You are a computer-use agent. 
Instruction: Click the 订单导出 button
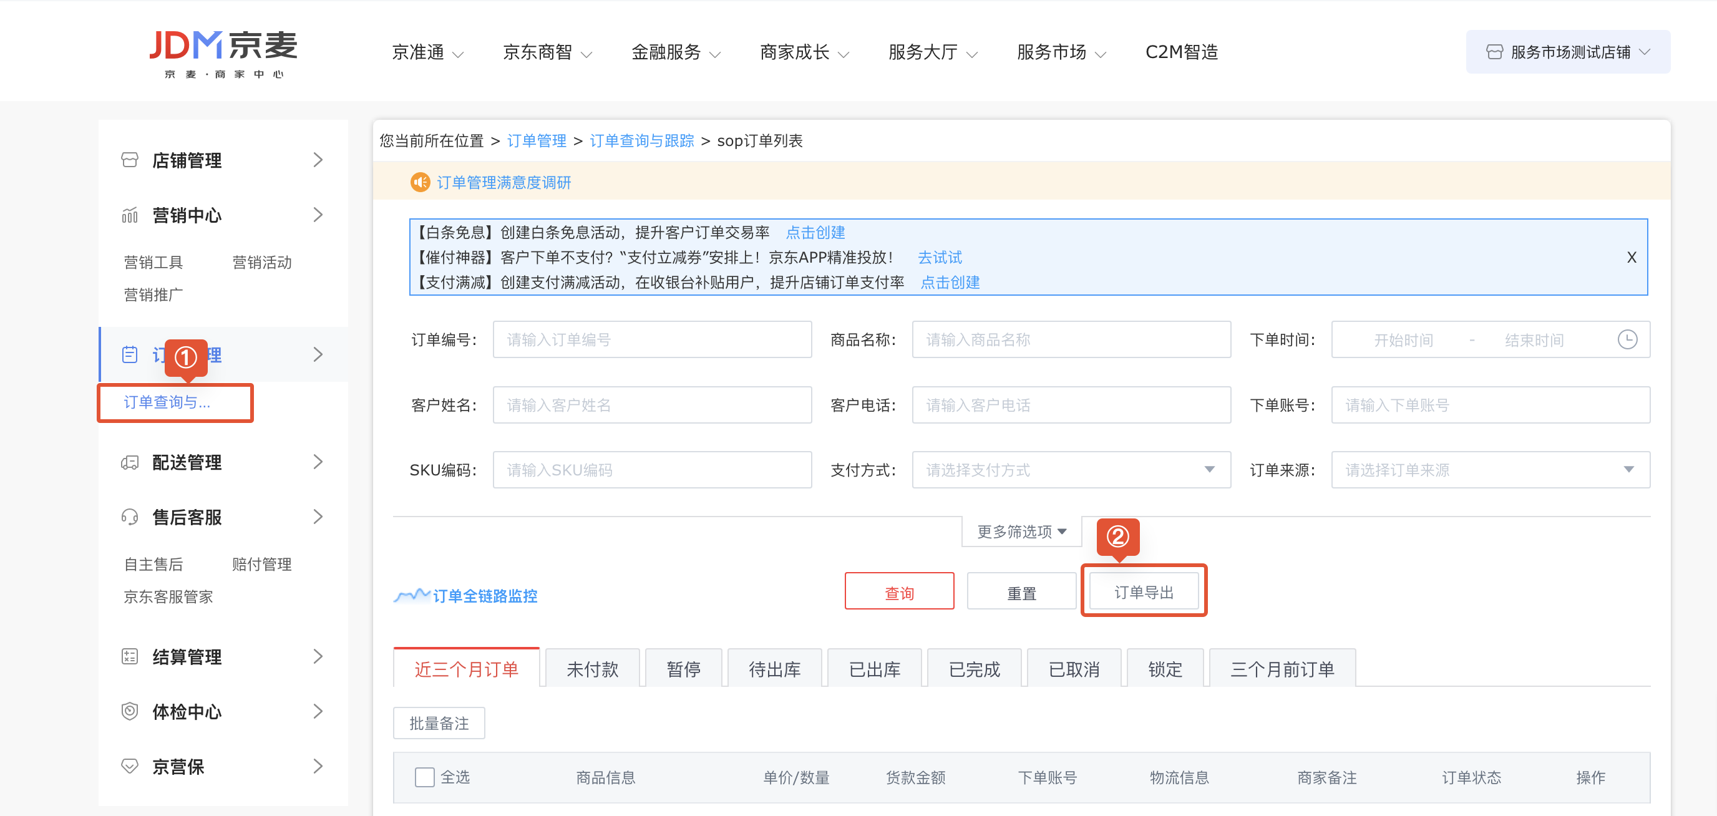(1144, 591)
